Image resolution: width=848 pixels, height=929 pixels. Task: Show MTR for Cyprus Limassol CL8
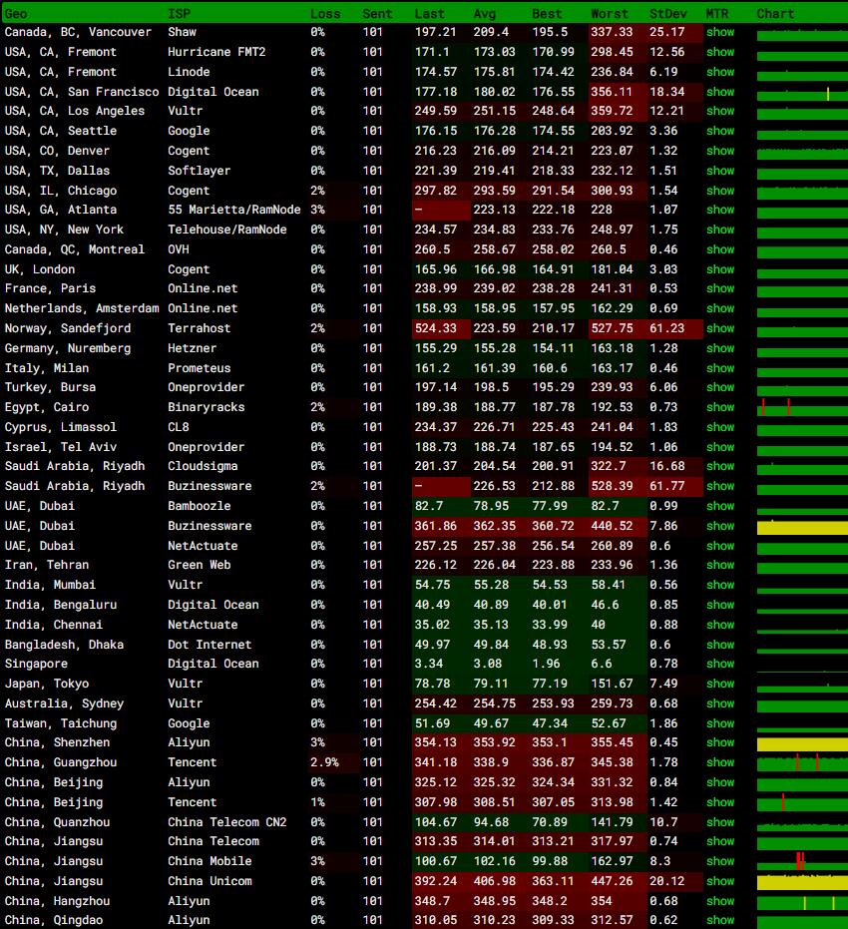click(720, 427)
